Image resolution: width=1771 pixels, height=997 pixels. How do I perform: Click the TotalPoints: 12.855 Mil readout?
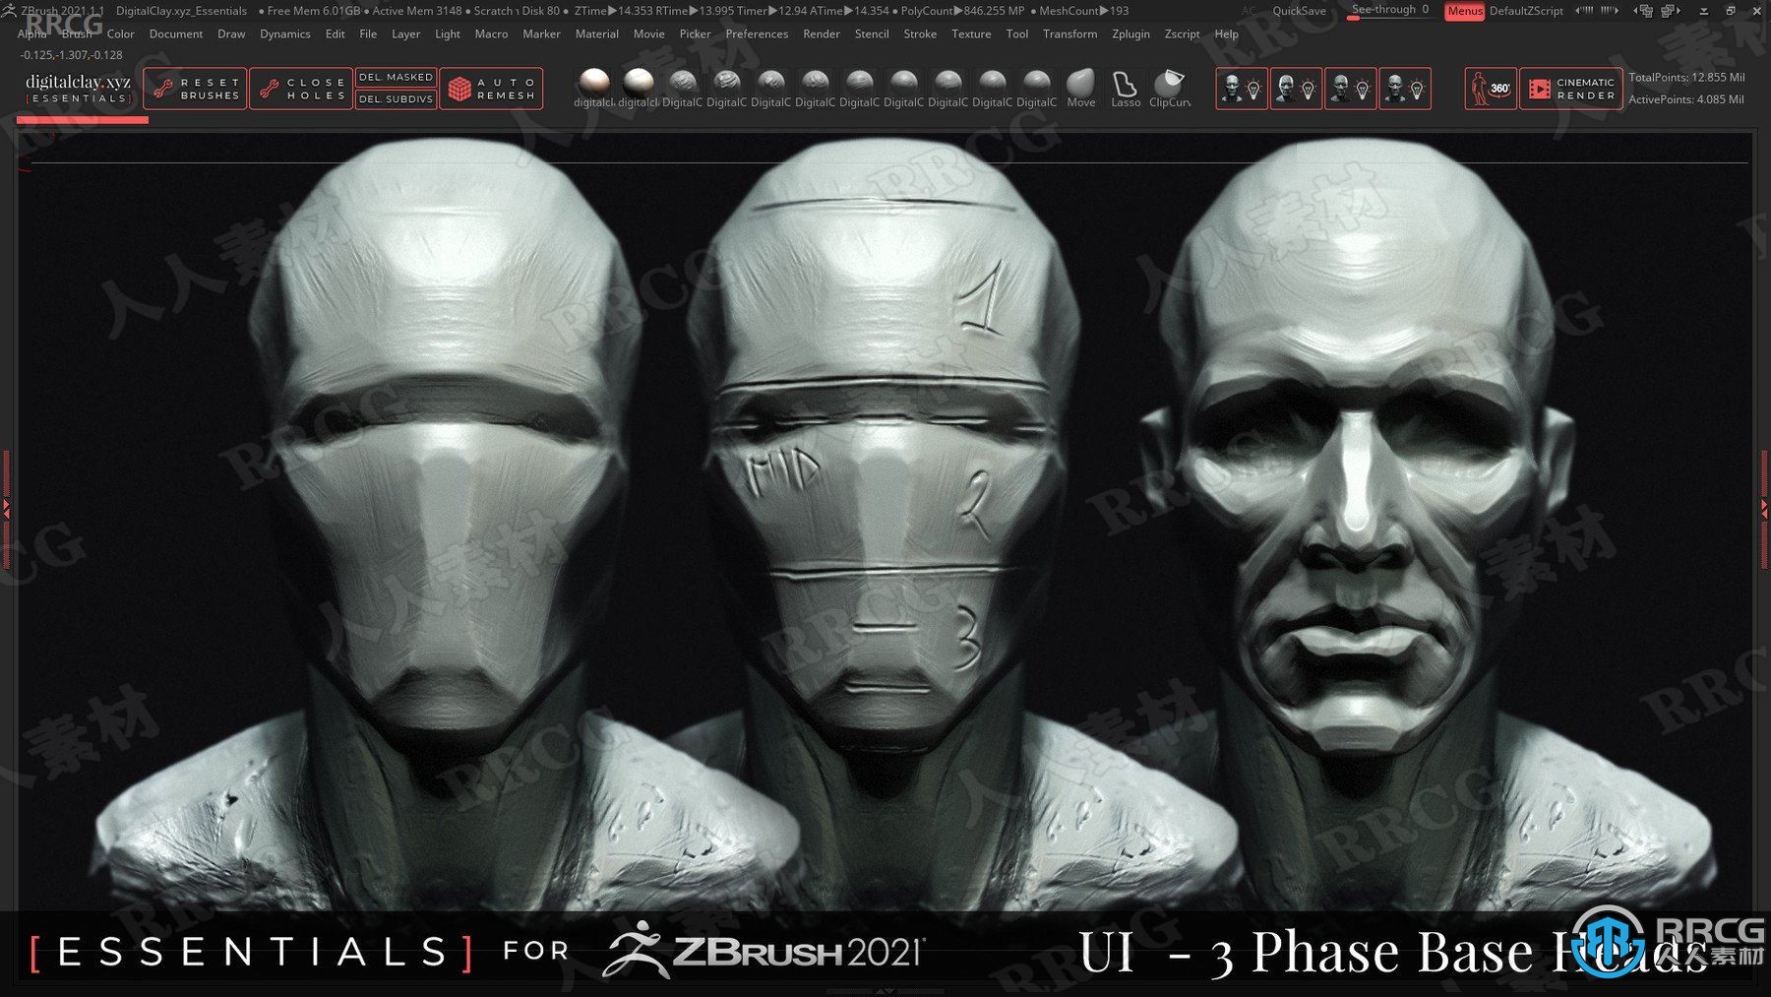point(1686,77)
